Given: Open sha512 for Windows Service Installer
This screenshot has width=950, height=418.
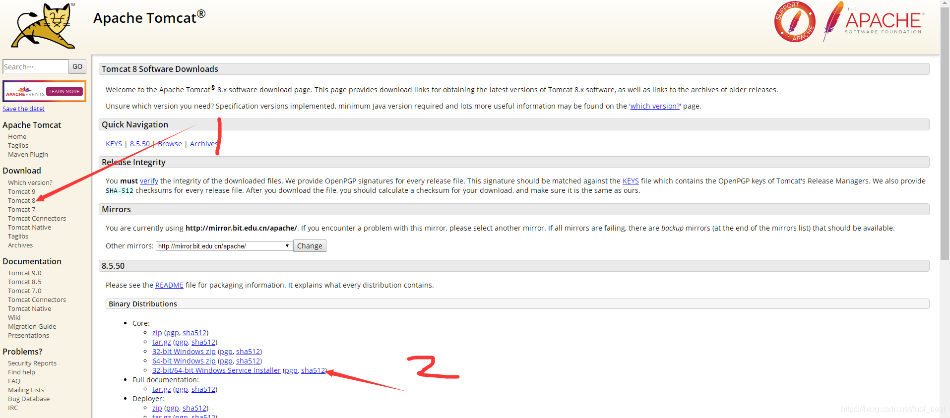Looking at the screenshot, I should point(313,370).
